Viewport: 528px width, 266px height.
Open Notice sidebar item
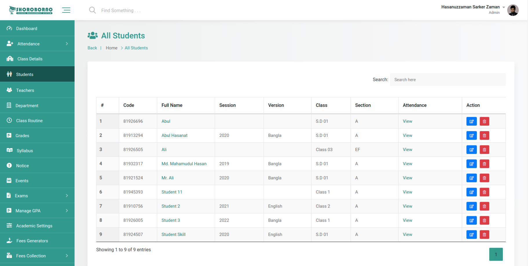coord(37,166)
